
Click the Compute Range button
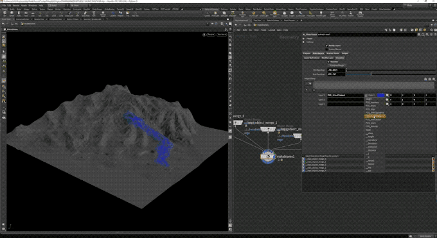337,65
